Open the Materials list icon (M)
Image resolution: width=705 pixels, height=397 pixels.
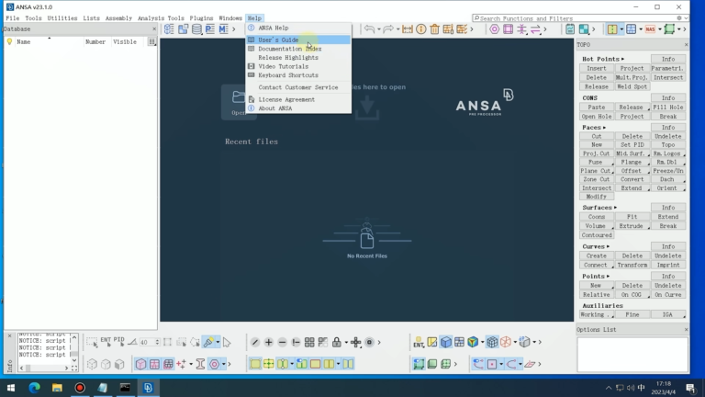pos(223,29)
